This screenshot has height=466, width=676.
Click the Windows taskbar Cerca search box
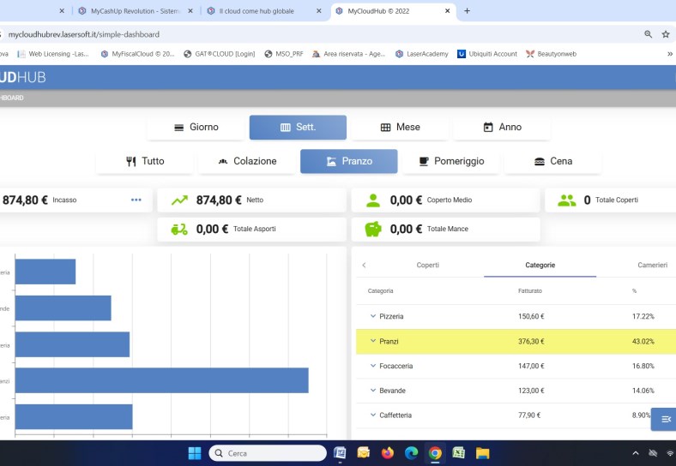[266, 453]
